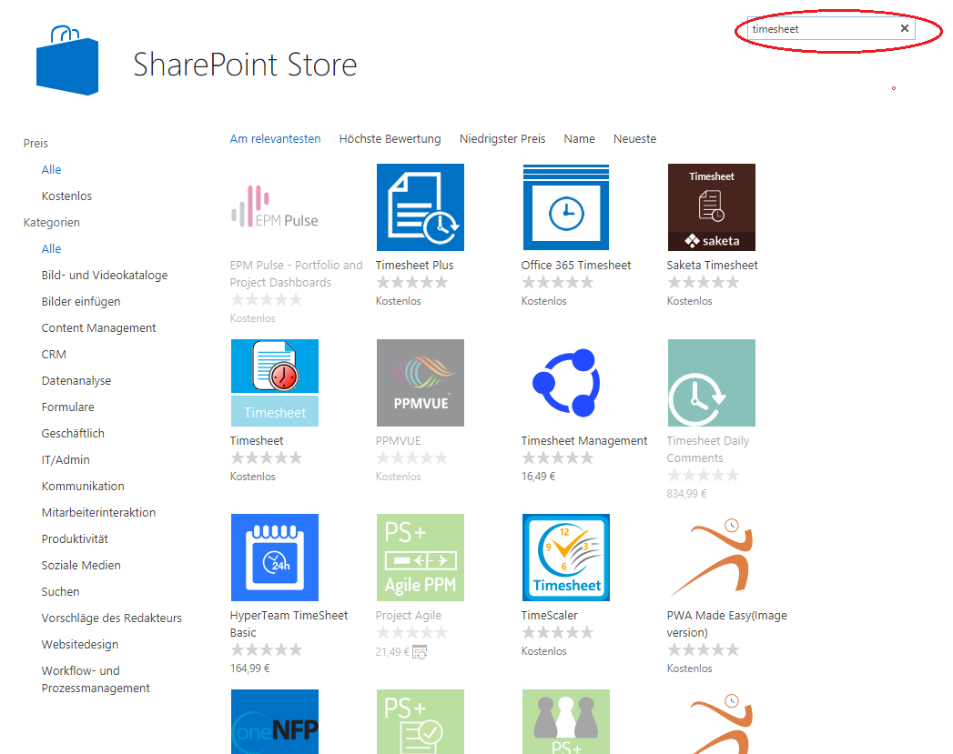
Task: Open the PS+ checklist app icon in bottom row
Action: (421, 722)
